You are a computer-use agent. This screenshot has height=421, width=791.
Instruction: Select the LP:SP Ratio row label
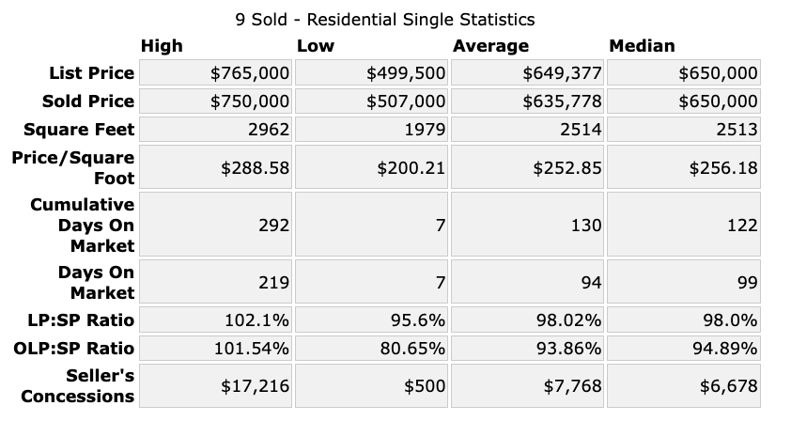coord(85,320)
